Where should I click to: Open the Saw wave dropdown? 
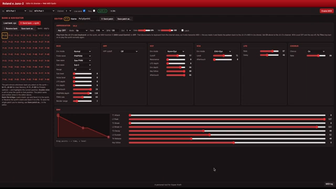pyautogui.click(x=82, y=60)
